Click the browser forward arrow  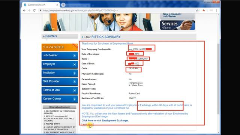29,10
